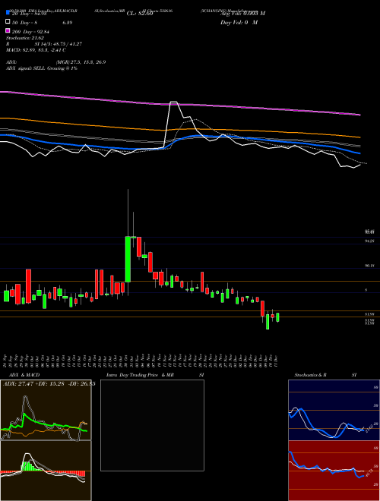Click the 'Avg Vol: 0.003 M' label

pos(242,14)
